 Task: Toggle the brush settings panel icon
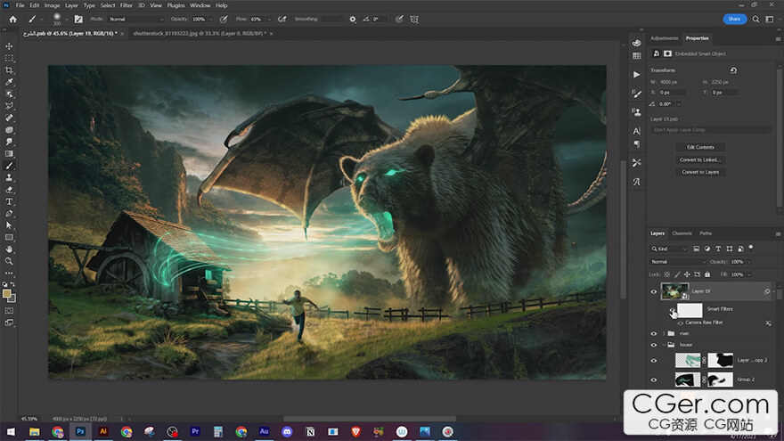(x=78, y=19)
